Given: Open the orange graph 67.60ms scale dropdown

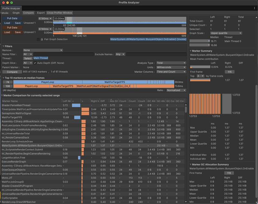Looking at the screenshot, I should 45,29.
